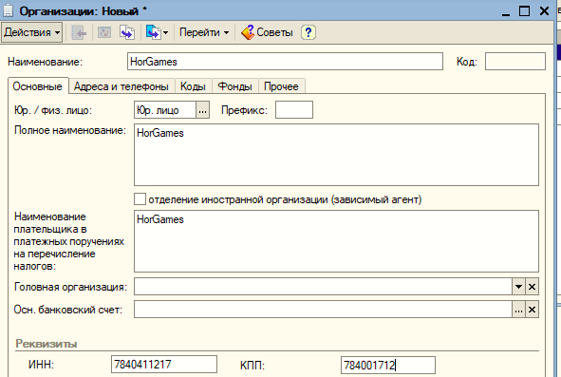This screenshot has height=377, width=561.
Task: Open the Перейти menu
Action: (x=204, y=32)
